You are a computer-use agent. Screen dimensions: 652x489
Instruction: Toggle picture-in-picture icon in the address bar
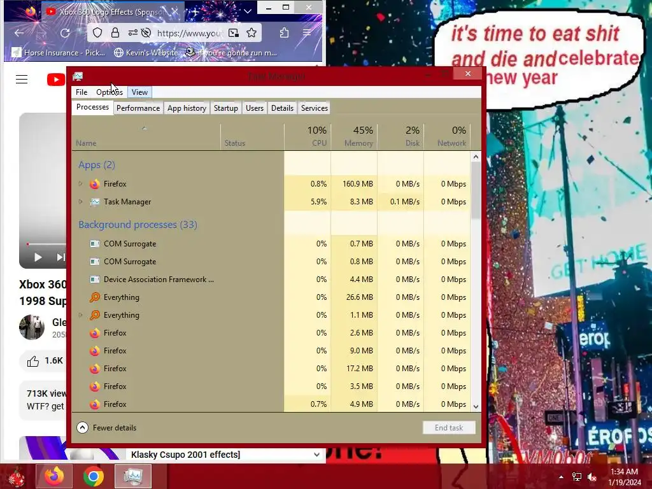(234, 33)
